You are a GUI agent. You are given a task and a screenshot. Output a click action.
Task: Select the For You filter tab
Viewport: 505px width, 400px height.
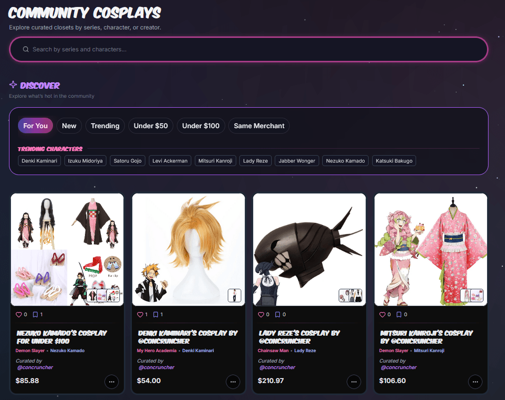[35, 126]
